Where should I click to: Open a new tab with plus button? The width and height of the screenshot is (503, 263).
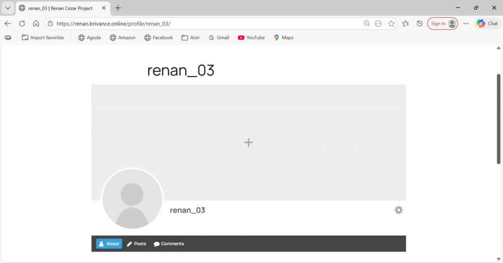click(118, 8)
